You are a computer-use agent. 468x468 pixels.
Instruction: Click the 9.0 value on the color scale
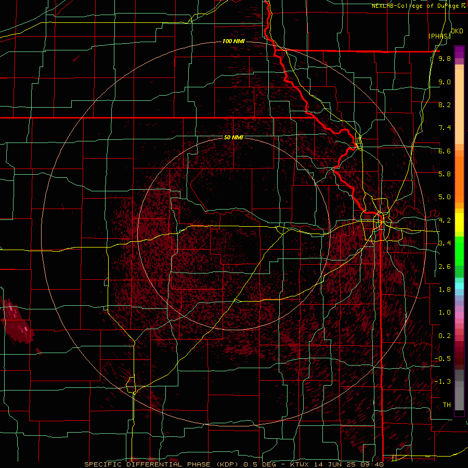[x=445, y=82]
